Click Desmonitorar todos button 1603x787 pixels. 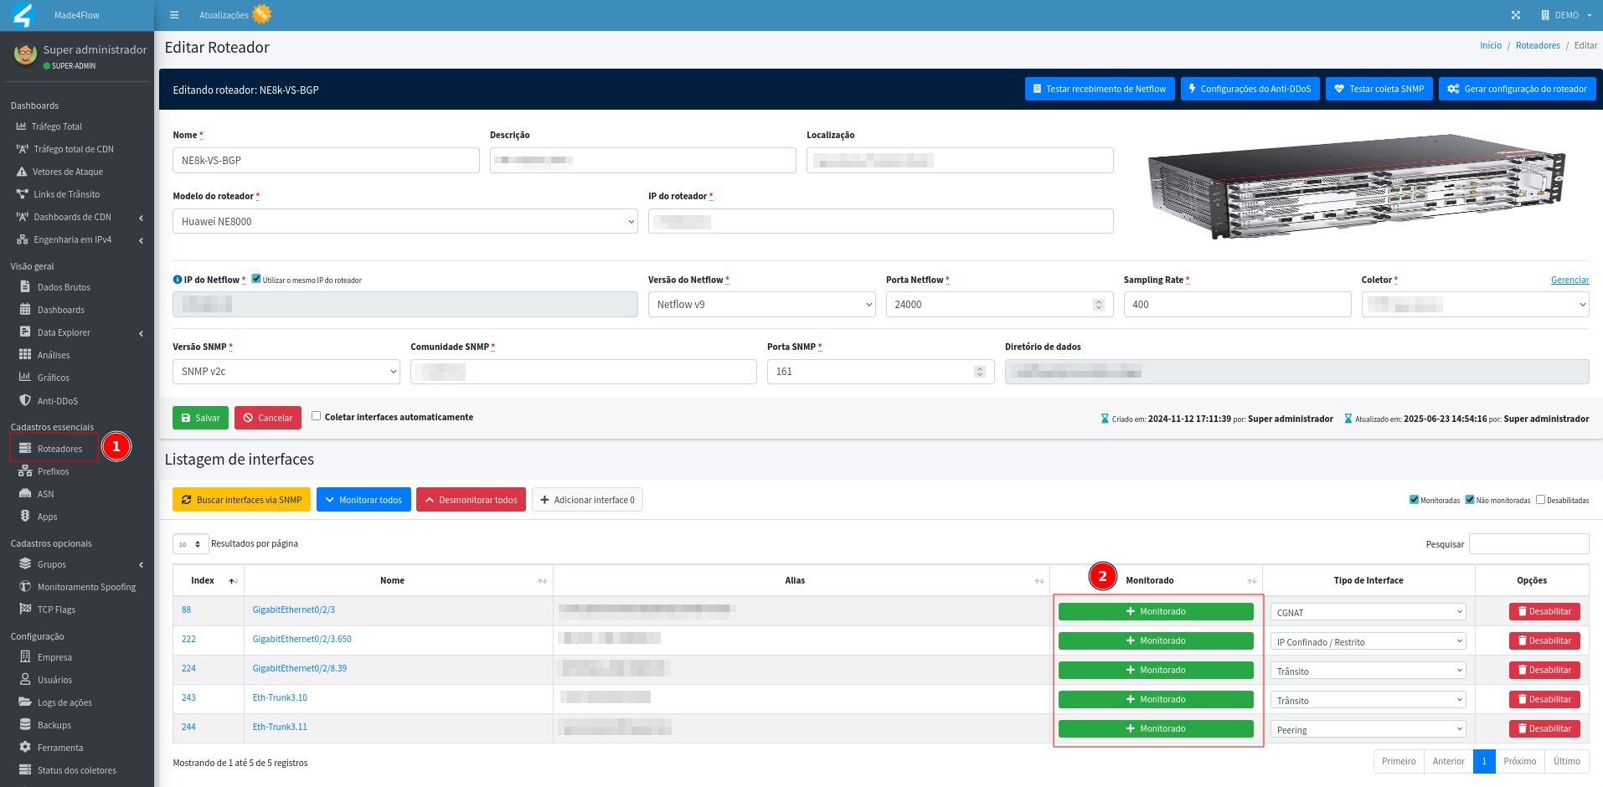click(471, 500)
